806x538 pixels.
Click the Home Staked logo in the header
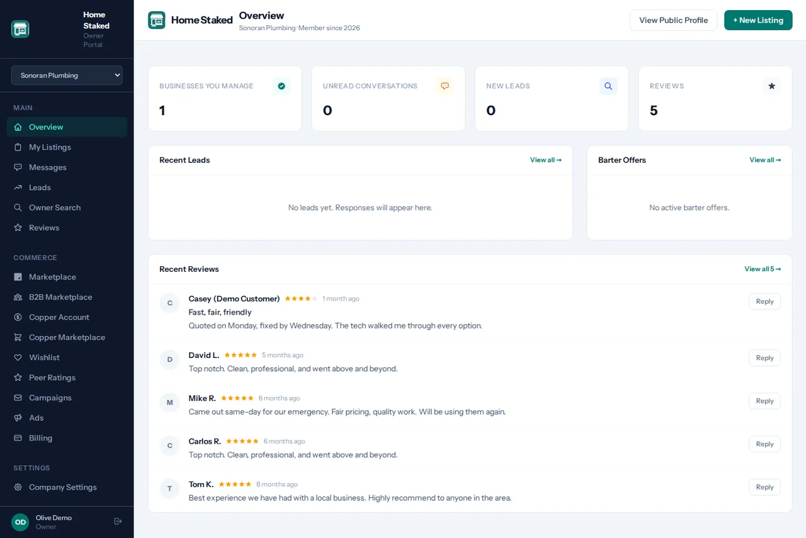pos(157,20)
